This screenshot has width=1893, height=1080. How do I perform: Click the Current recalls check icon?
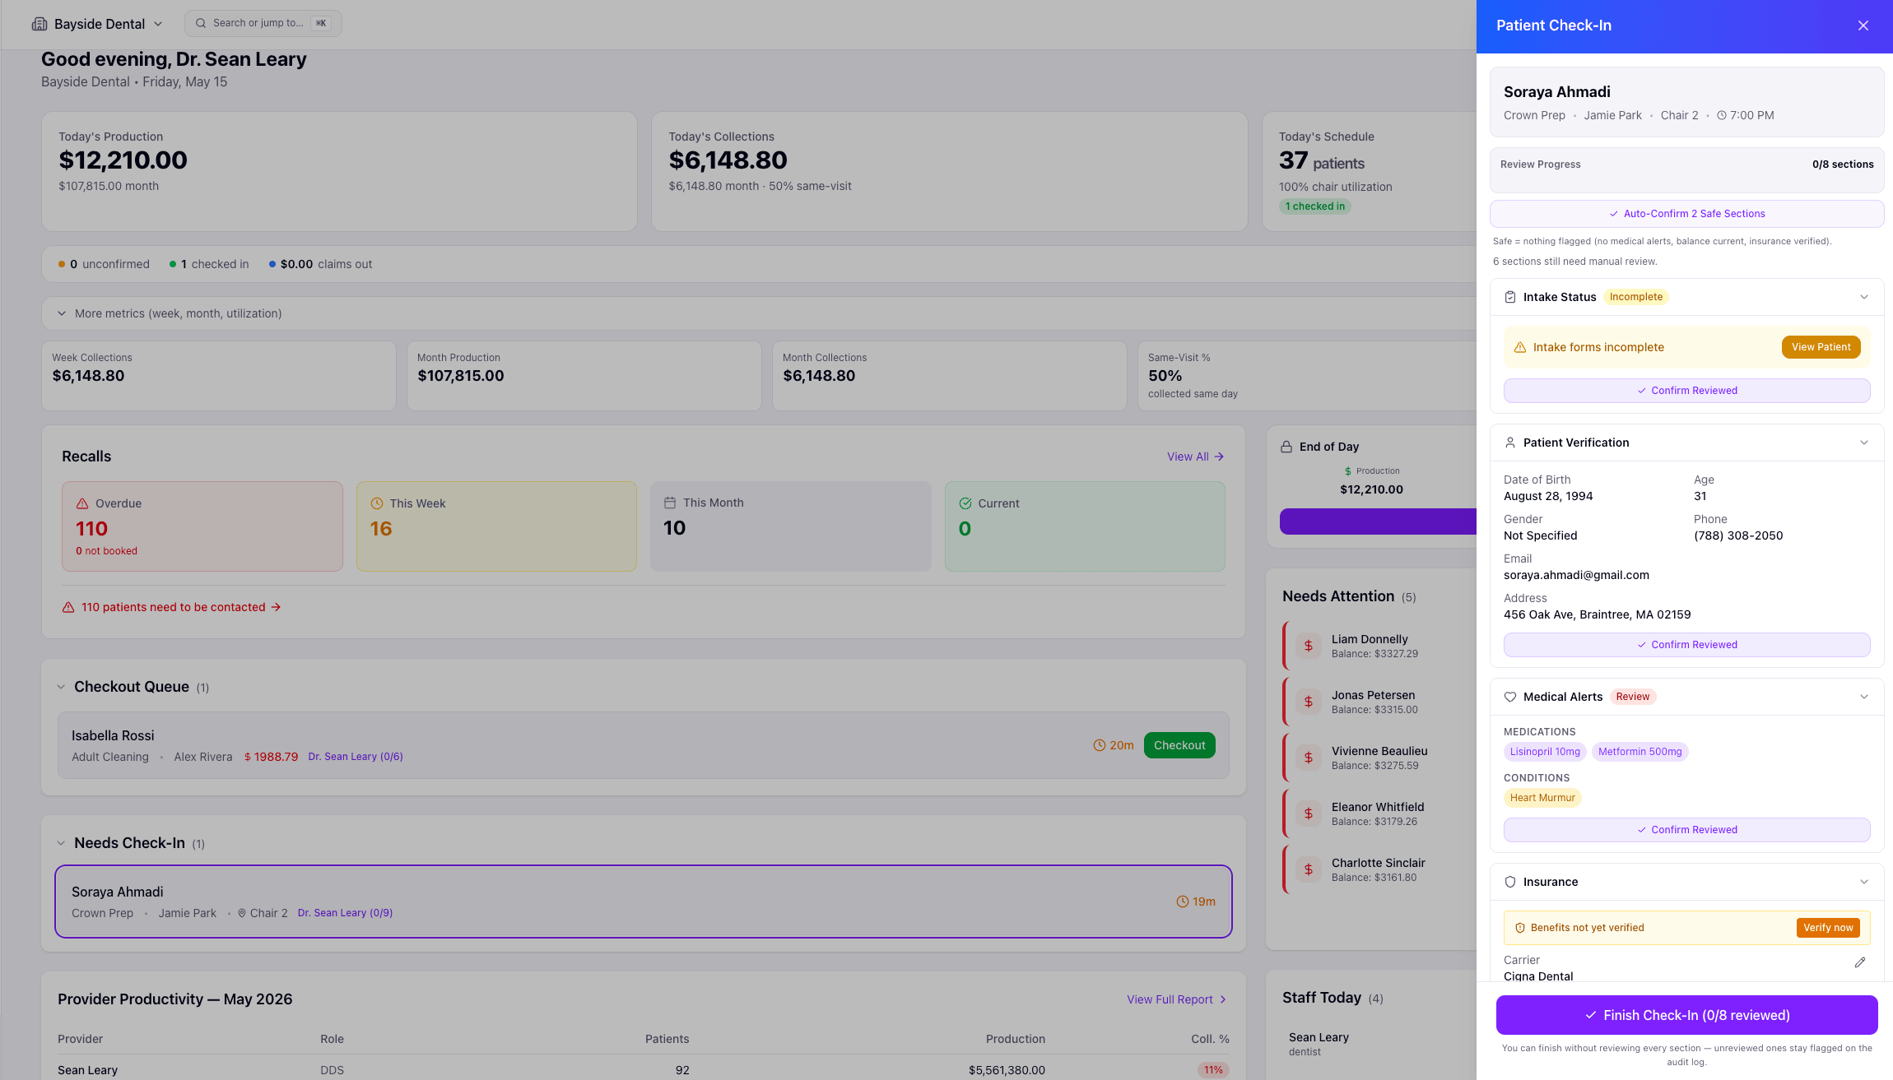coord(965,503)
